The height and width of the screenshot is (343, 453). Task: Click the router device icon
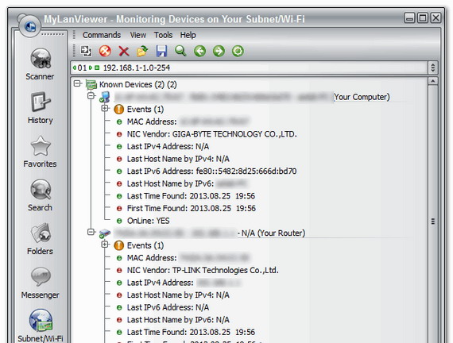click(105, 233)
